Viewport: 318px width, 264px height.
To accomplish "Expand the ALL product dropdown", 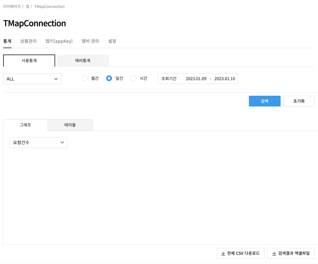I will click(32, 79).
